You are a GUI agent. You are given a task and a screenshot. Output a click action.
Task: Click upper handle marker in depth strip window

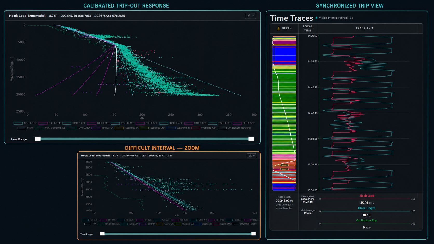(284, 165)
